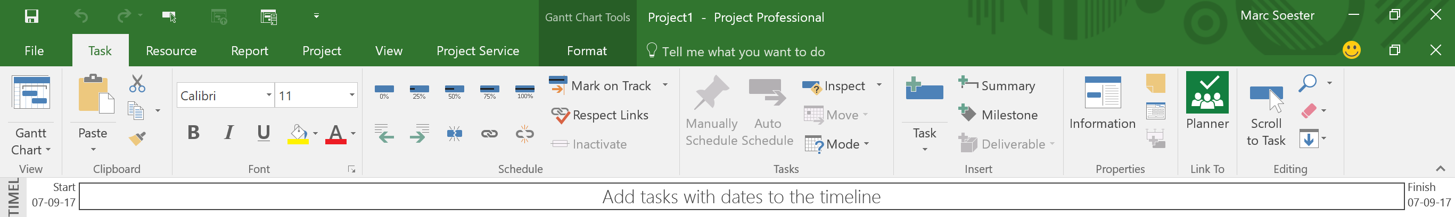Select the Format Painter brush icon

tap(137, 138)
